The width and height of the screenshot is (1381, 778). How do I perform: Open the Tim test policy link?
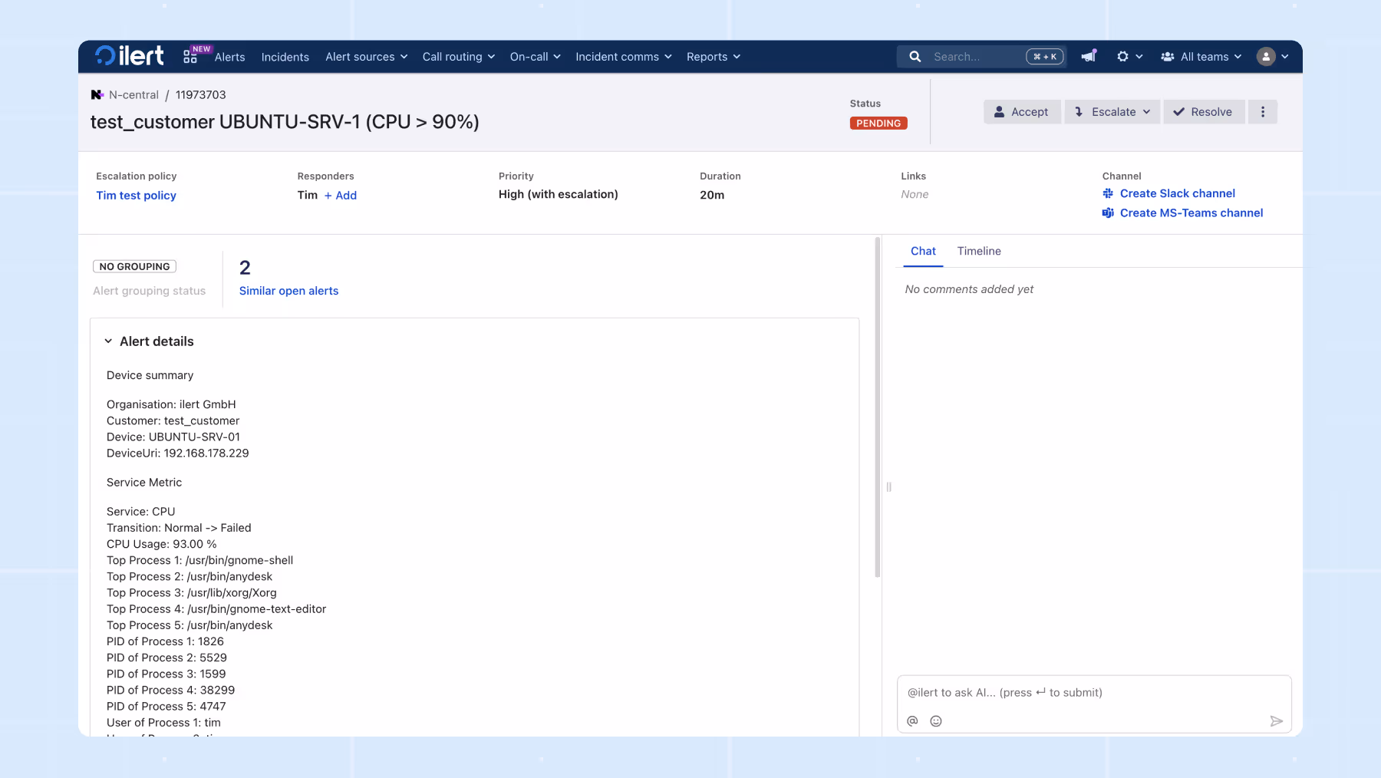pyautogui.click(x=136, y=196)
